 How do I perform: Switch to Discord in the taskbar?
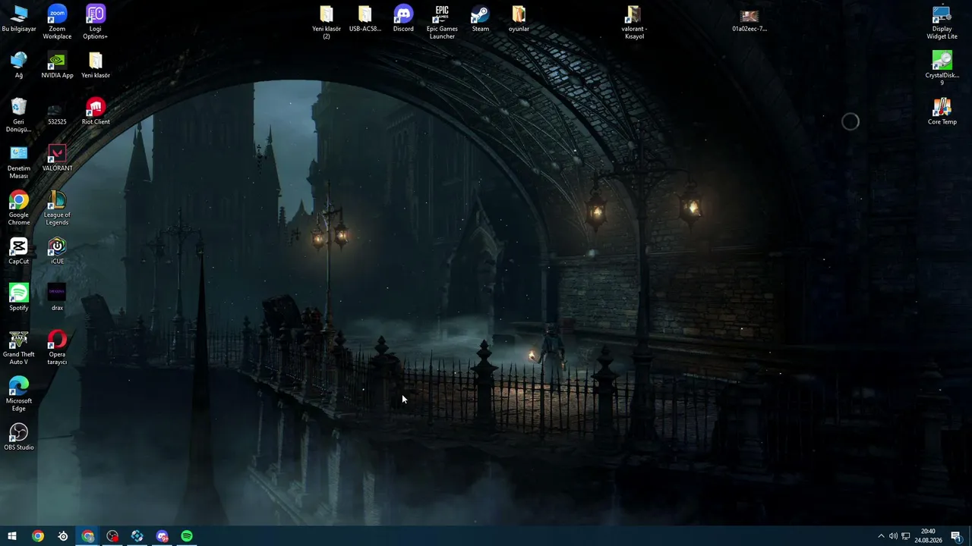tap(163, 536)
